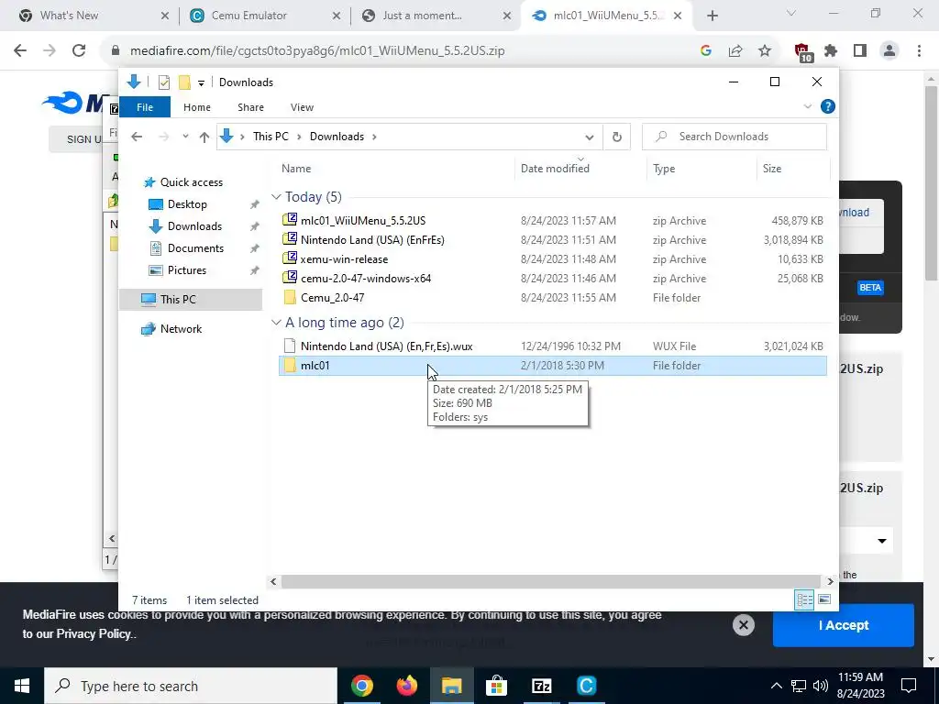This screenshot has height=704, width=939.
Task: Select This PC in navigation pane
Action: tap(191, 300)
